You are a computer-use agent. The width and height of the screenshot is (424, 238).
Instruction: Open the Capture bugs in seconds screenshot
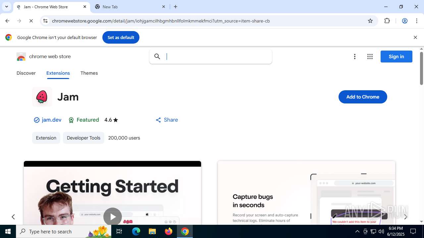click(x=306, y=193)
